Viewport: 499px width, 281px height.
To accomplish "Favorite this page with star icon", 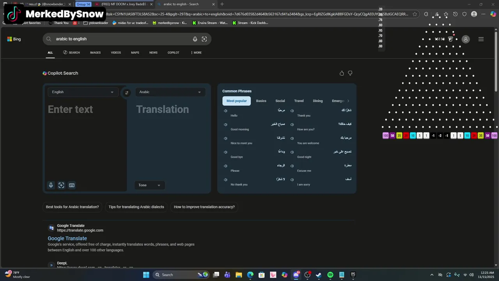I will pos(415,14).
